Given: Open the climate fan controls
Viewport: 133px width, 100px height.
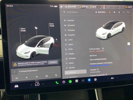Looking at the screenshot, I should click(95, 80).
